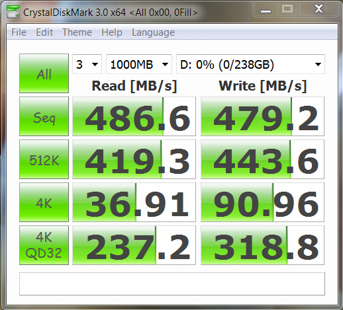
Task: Close the CrystalDiskMark window
Action: [318, 9]
